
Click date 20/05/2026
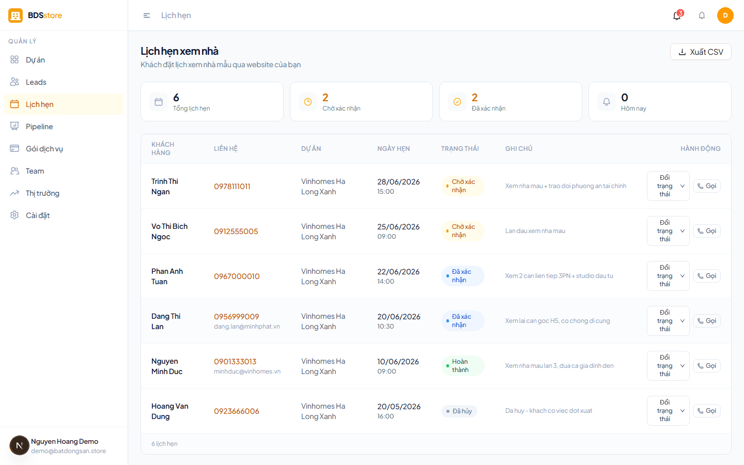[x=399, y=407]
